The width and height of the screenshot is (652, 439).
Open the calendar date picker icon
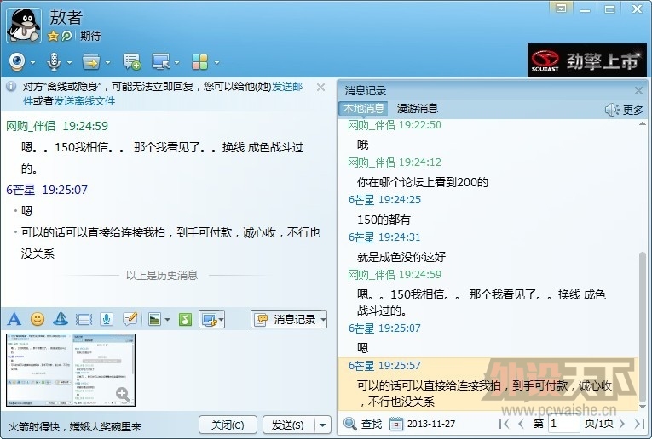(395, 424)
